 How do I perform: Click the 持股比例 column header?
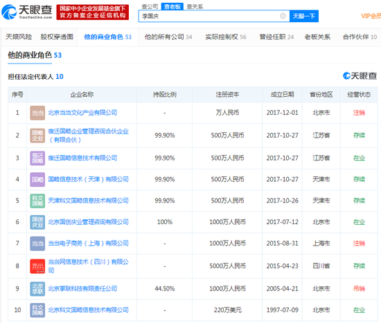164,95
